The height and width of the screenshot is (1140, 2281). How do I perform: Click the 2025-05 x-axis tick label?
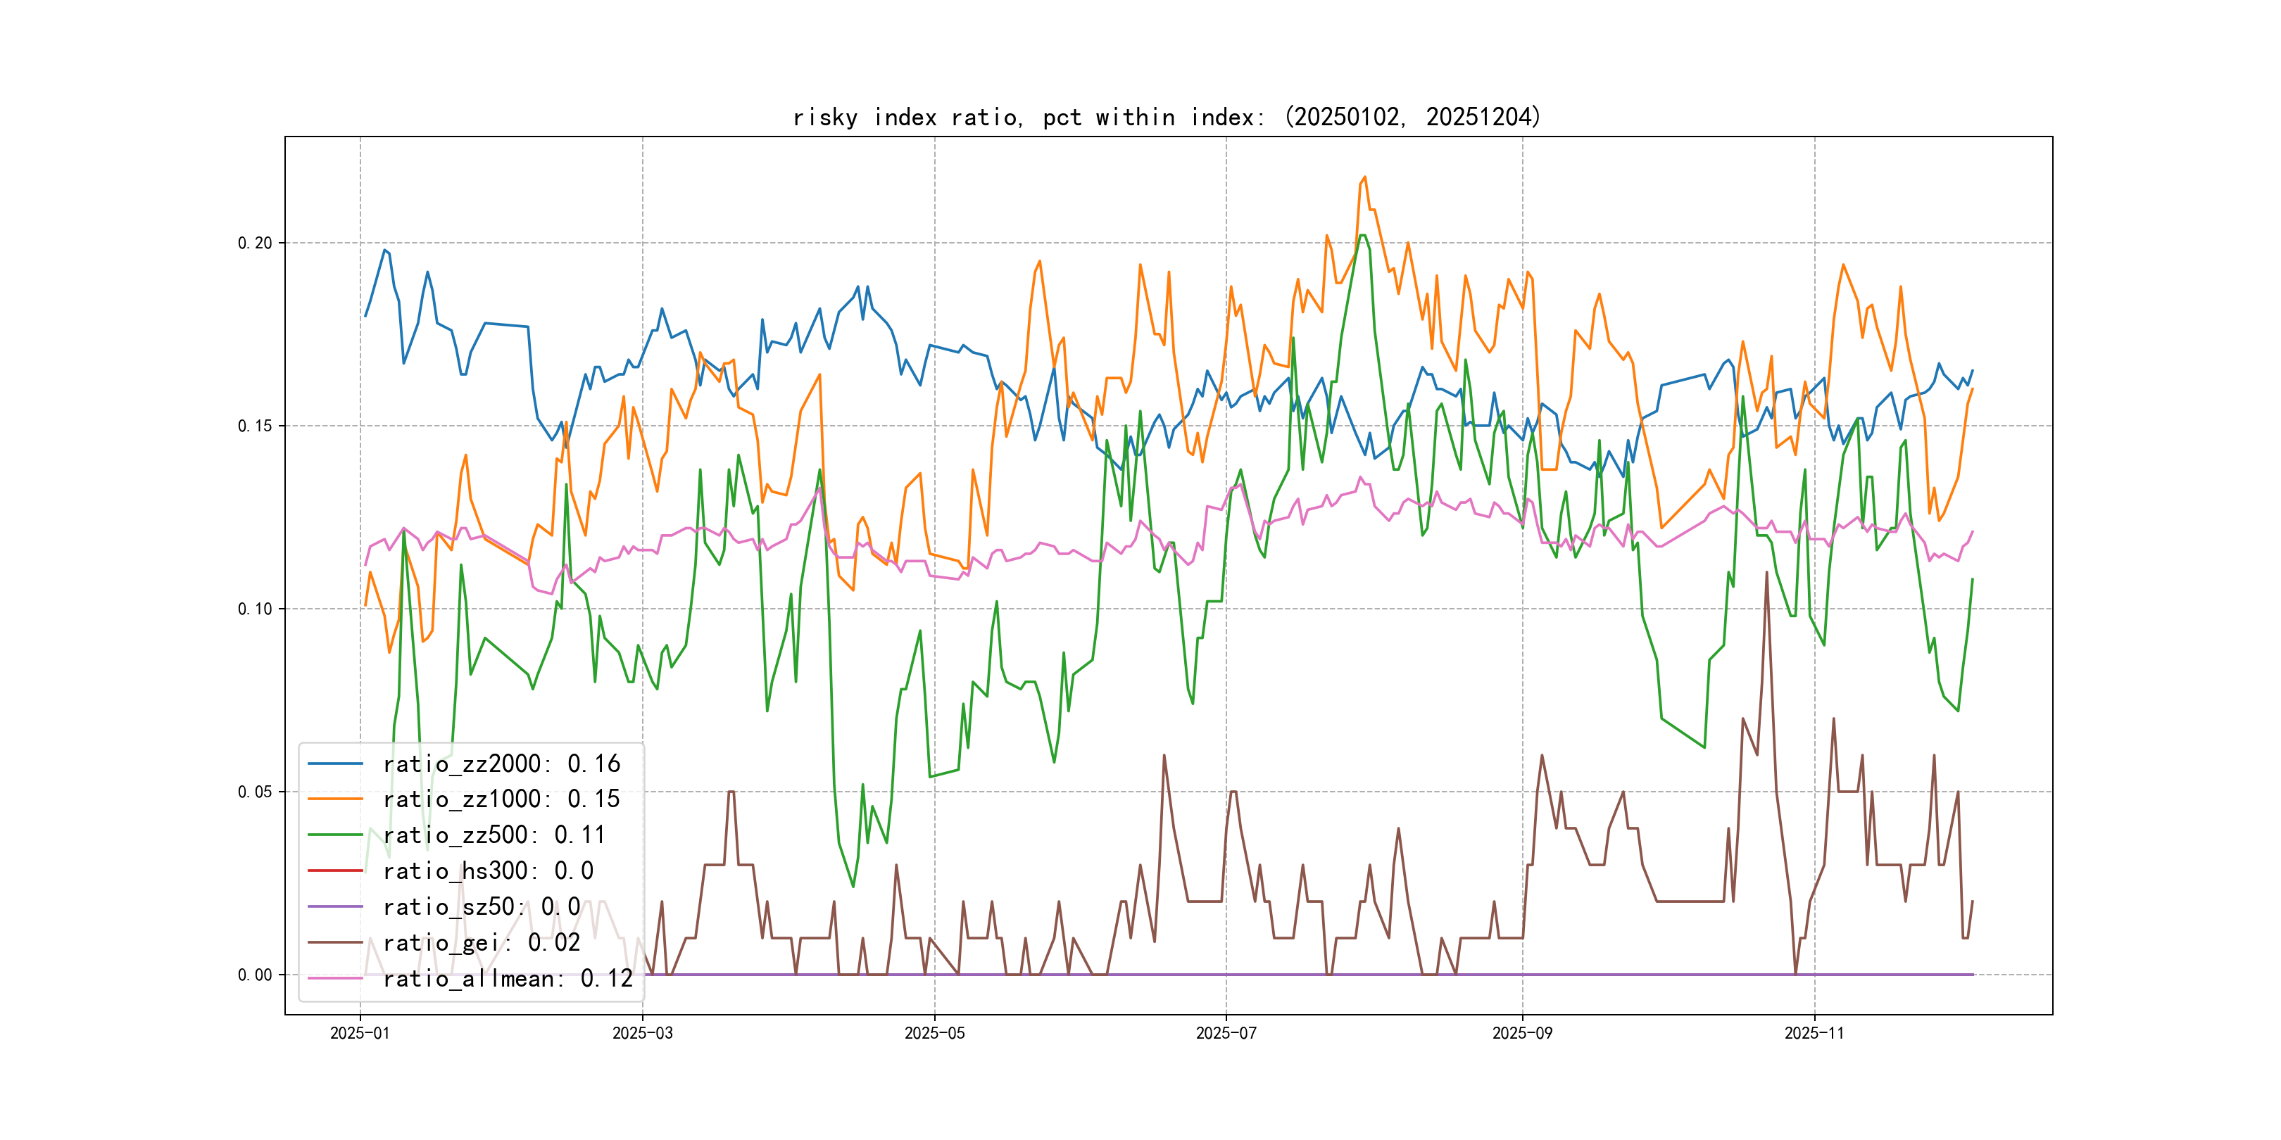click(x=934, y=1033)
